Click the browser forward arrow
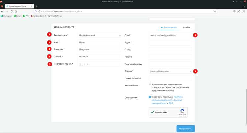This screenshot has height=133, width=247. 7,11
